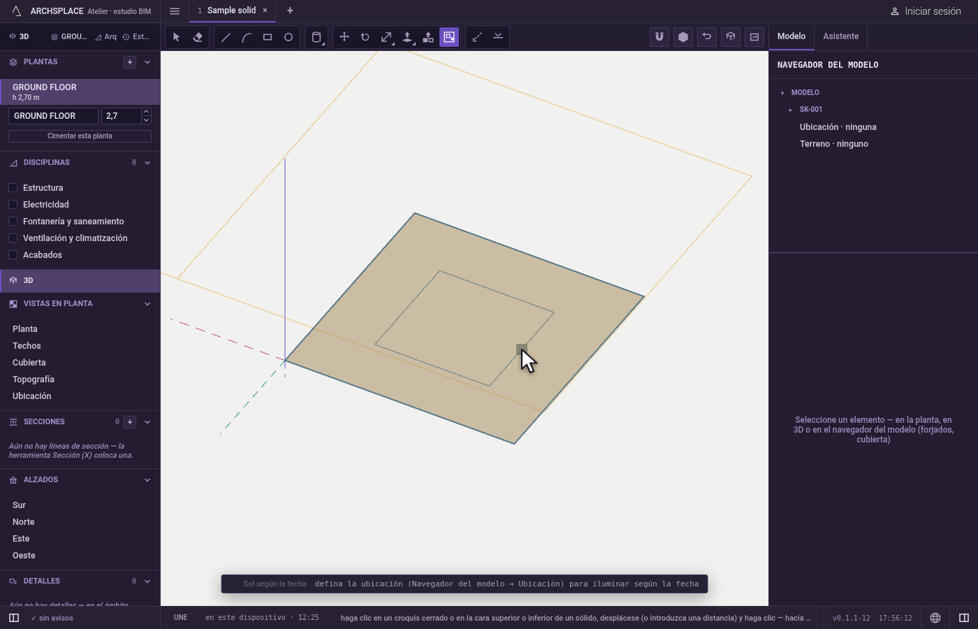The height and width of the screenshot is (629, 978).
Task: Check Ventilación y climatización
Action: (x=13, y=238)
